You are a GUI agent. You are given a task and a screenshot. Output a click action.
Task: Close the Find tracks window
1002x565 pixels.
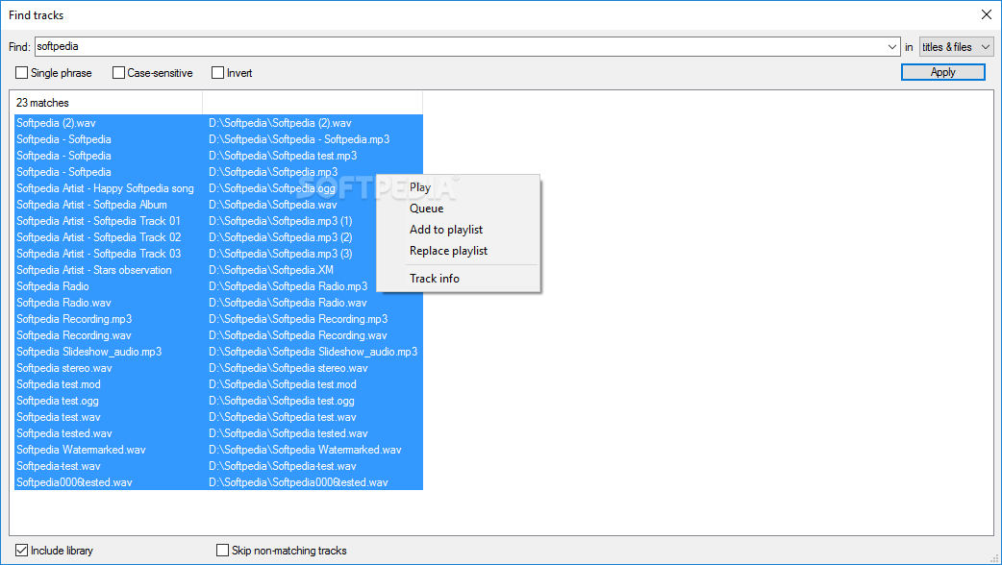[986, 14]
